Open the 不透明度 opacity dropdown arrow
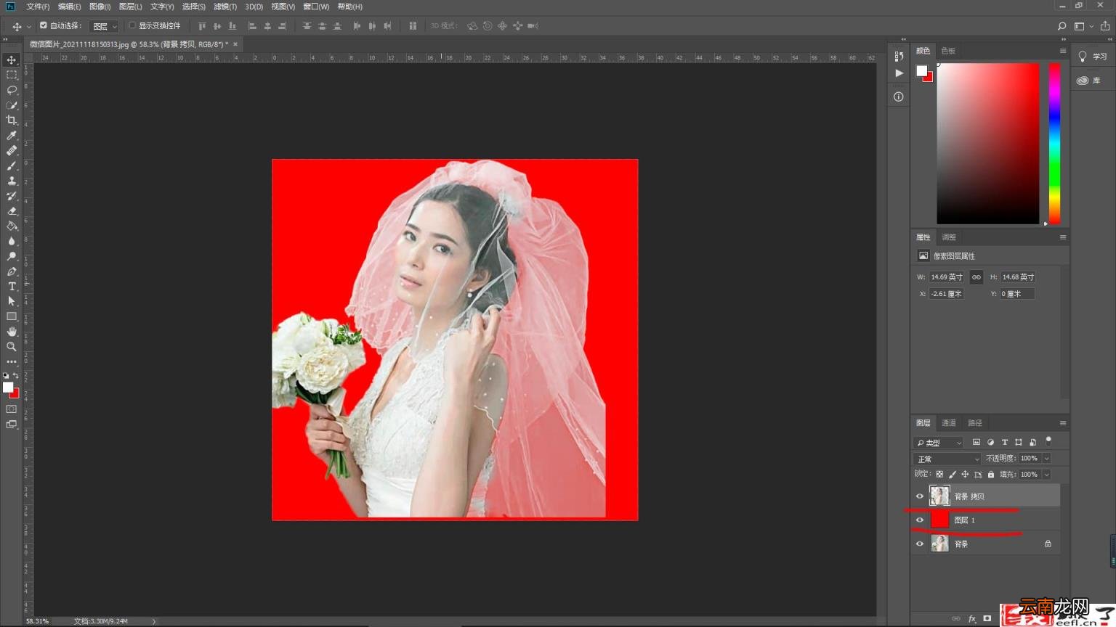 [x=1047, y=459]
